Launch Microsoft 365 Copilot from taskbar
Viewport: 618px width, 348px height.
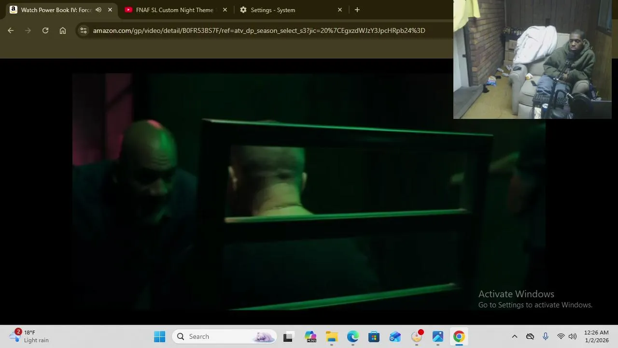pos(310,336)
